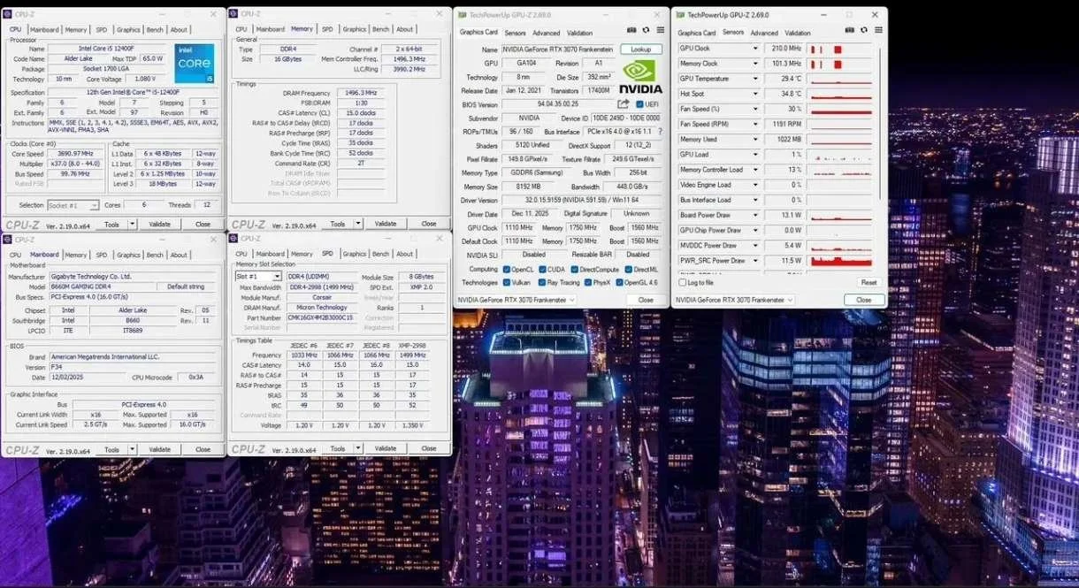Toggle the DirectCompute checkbox

pyautogui.click(x=574, y=270)
